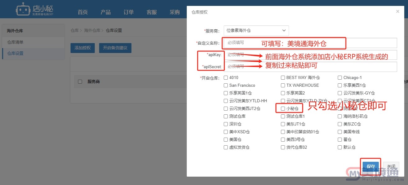Click the apiSecret input field

pos(310,67)
